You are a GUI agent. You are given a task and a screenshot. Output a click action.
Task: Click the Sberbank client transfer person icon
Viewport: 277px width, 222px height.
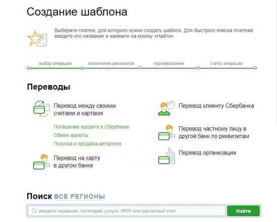[x=166, y=108]
